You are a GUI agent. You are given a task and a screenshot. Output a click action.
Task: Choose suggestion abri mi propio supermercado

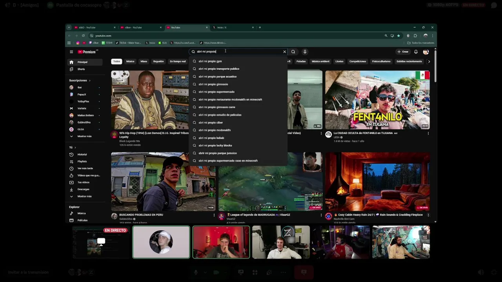tap(238, 92)
